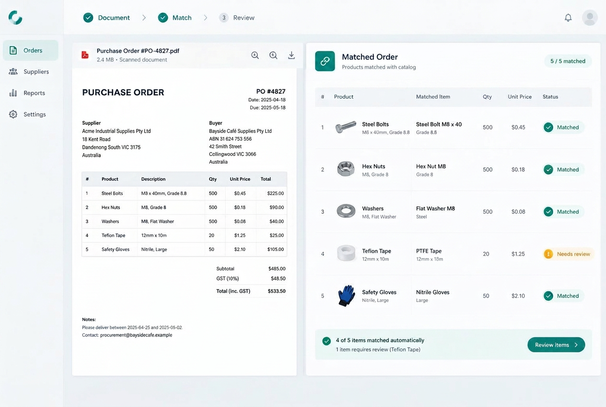This screenshot has height=407, width=606.
Task: Click matched item "Hex Nut MB"
Action: pyautogui.click(x=431, y=167)
